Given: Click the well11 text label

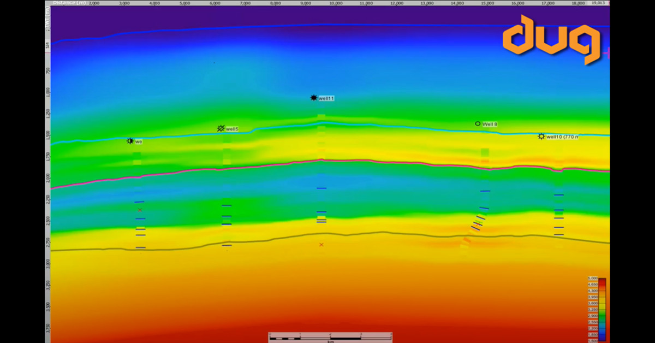Looking at the screenshot, I should pos(326,98).
